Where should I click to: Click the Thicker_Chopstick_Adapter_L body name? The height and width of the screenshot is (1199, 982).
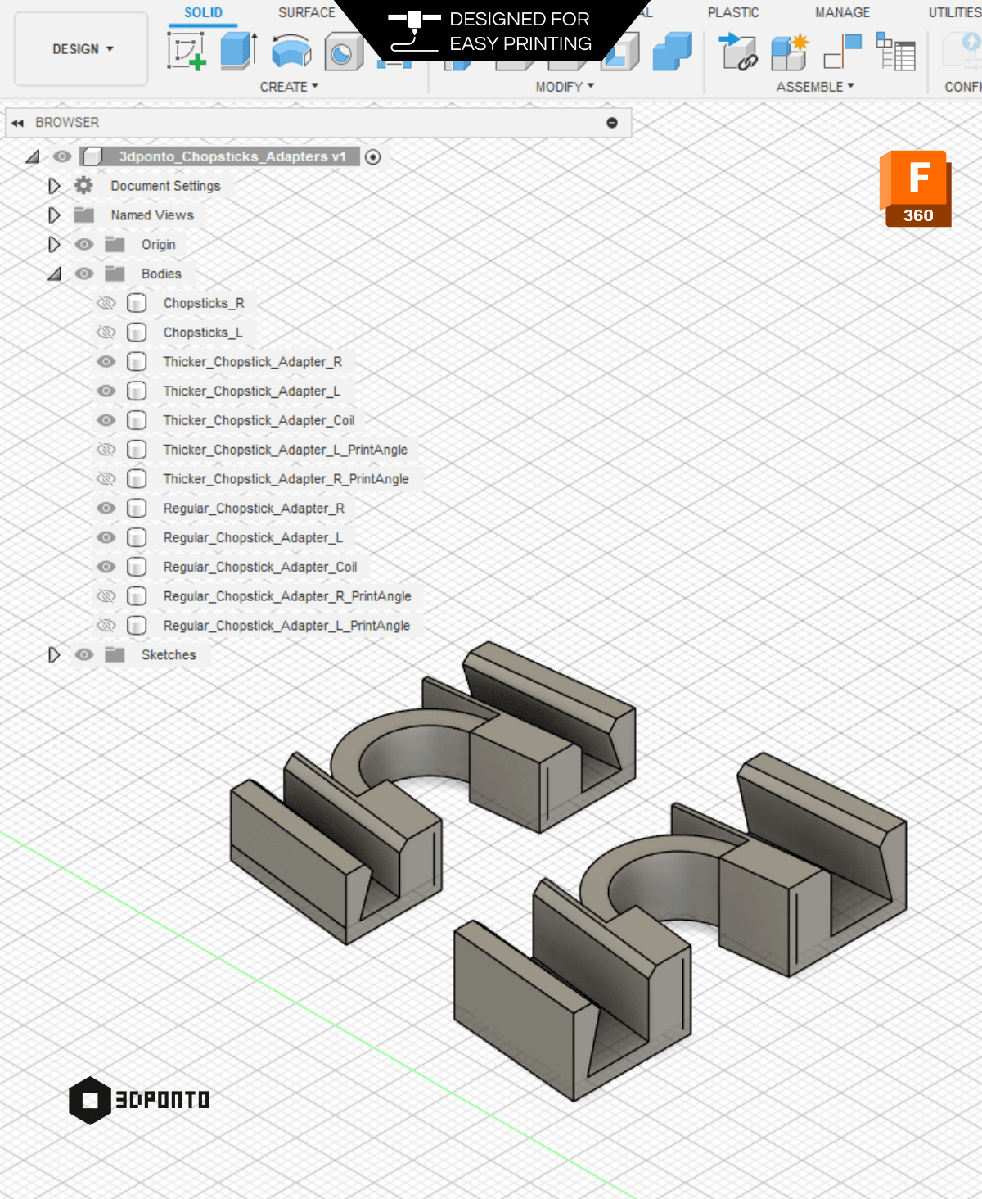[x=251, y=391]
